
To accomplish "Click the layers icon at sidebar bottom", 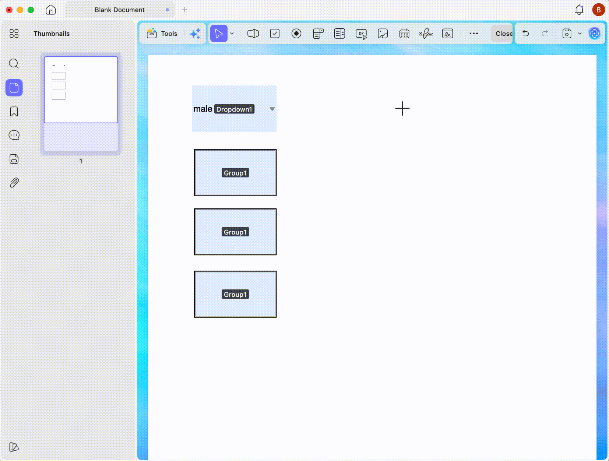I will pos(14,447).
